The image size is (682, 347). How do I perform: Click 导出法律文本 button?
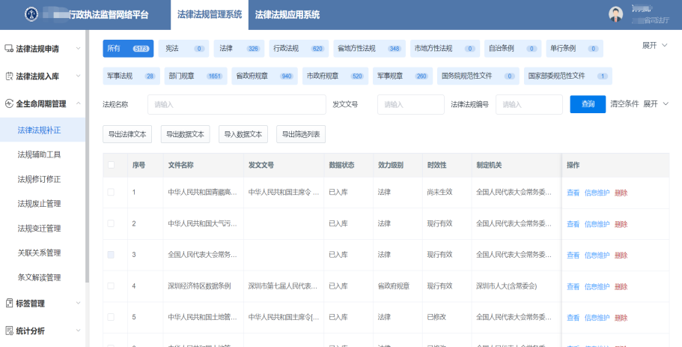(x=128, y=134)
